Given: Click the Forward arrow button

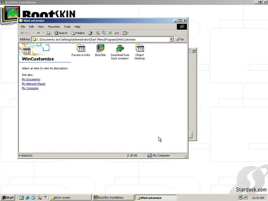Looking at the screenshot, I should 38,33.
